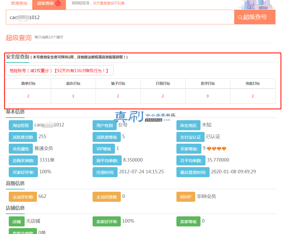
Task: Click the 跑单打标 column header
Action: point(28,84)
